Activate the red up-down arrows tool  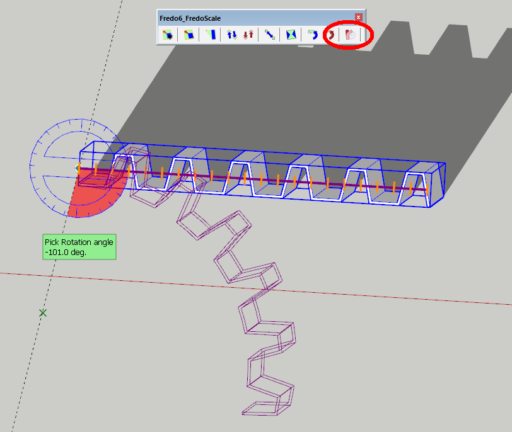coord(248,35)
